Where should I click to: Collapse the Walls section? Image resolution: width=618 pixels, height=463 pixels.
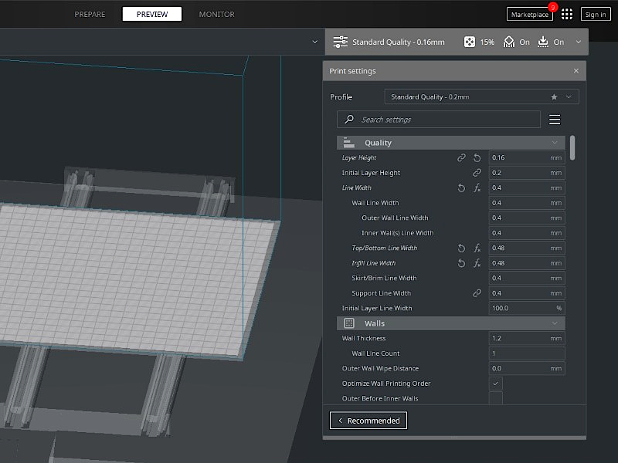point(555,323)
